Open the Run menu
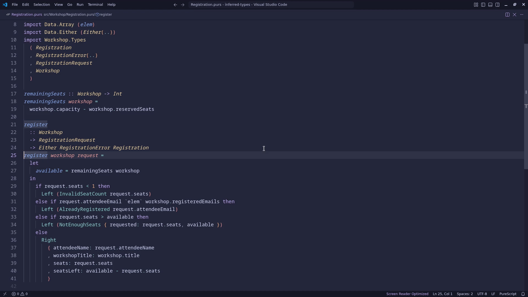 point(80,5)
